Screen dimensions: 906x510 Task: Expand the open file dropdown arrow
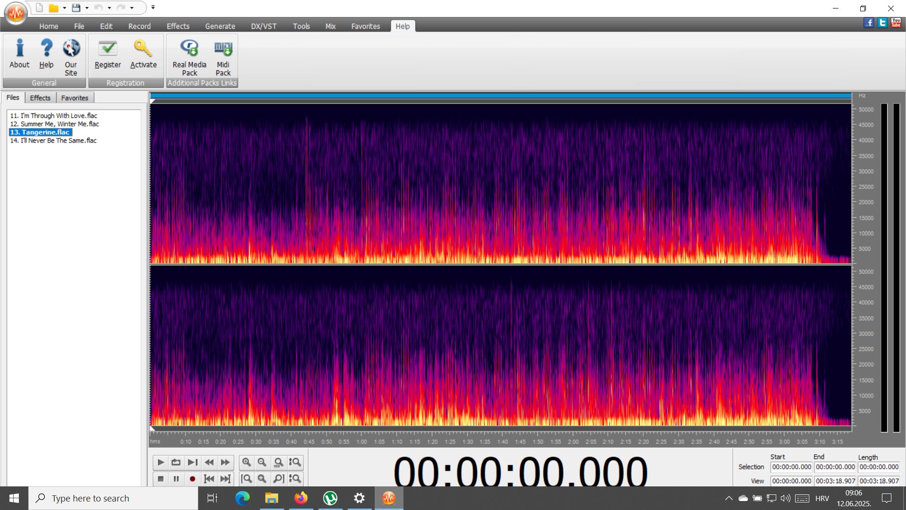coord(64,8)
